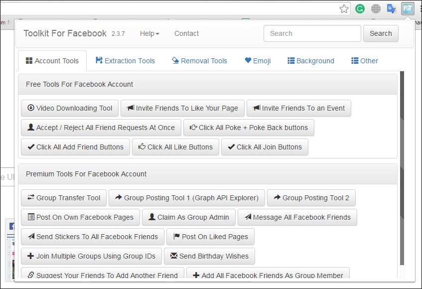Click Post On Liked Pages

click(x=210, y=237)
